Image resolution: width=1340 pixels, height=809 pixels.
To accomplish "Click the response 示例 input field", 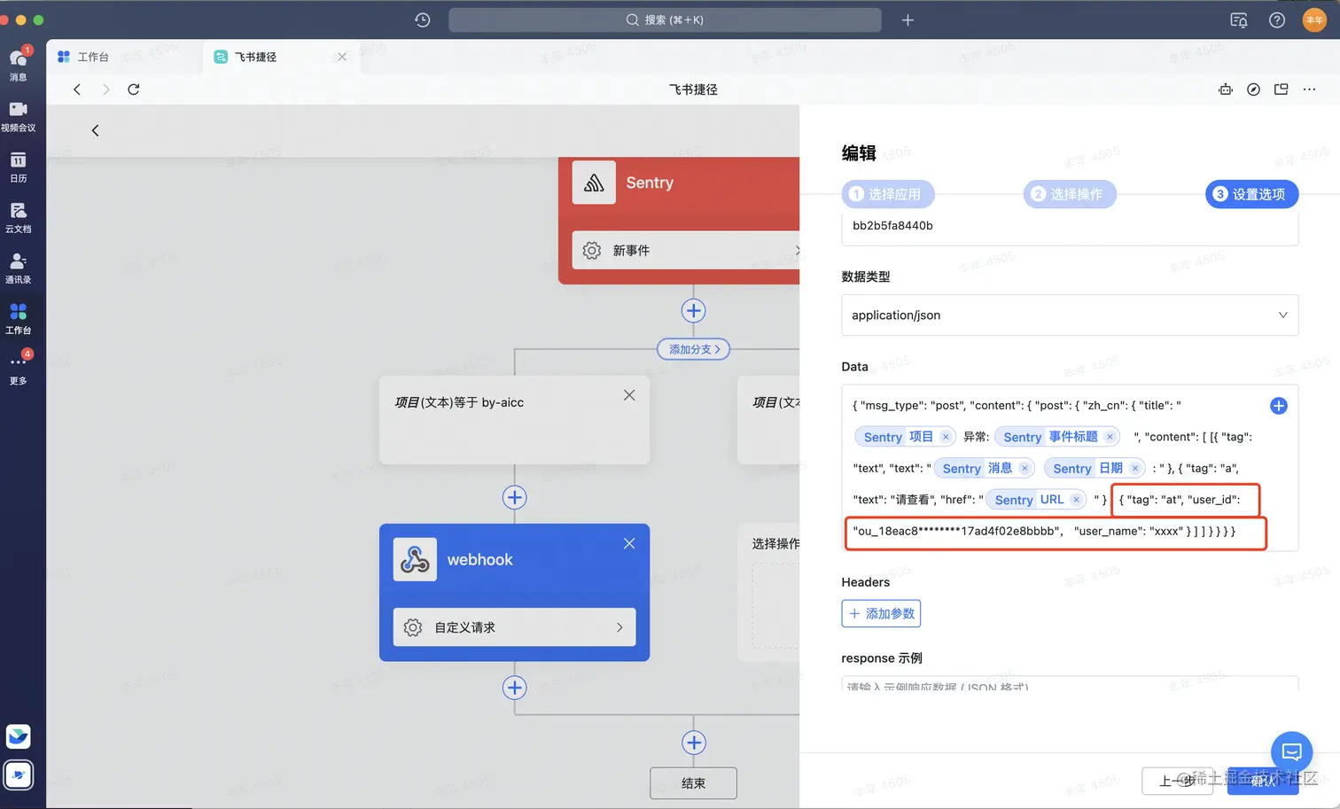I will point(1070,684).
